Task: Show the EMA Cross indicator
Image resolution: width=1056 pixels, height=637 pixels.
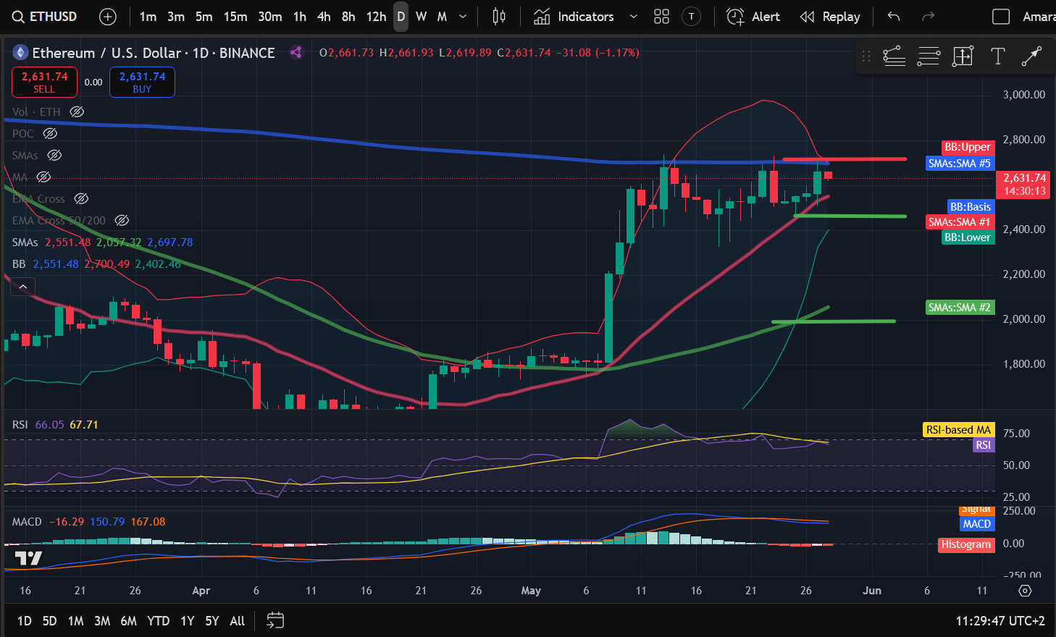Action: (81, 198)
